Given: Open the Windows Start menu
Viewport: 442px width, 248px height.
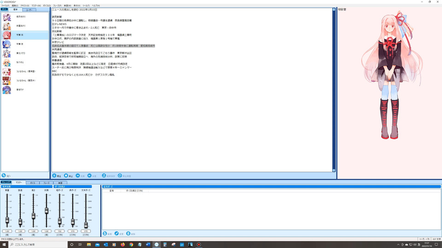Looking at the screenshot, I should click(4, 244).
